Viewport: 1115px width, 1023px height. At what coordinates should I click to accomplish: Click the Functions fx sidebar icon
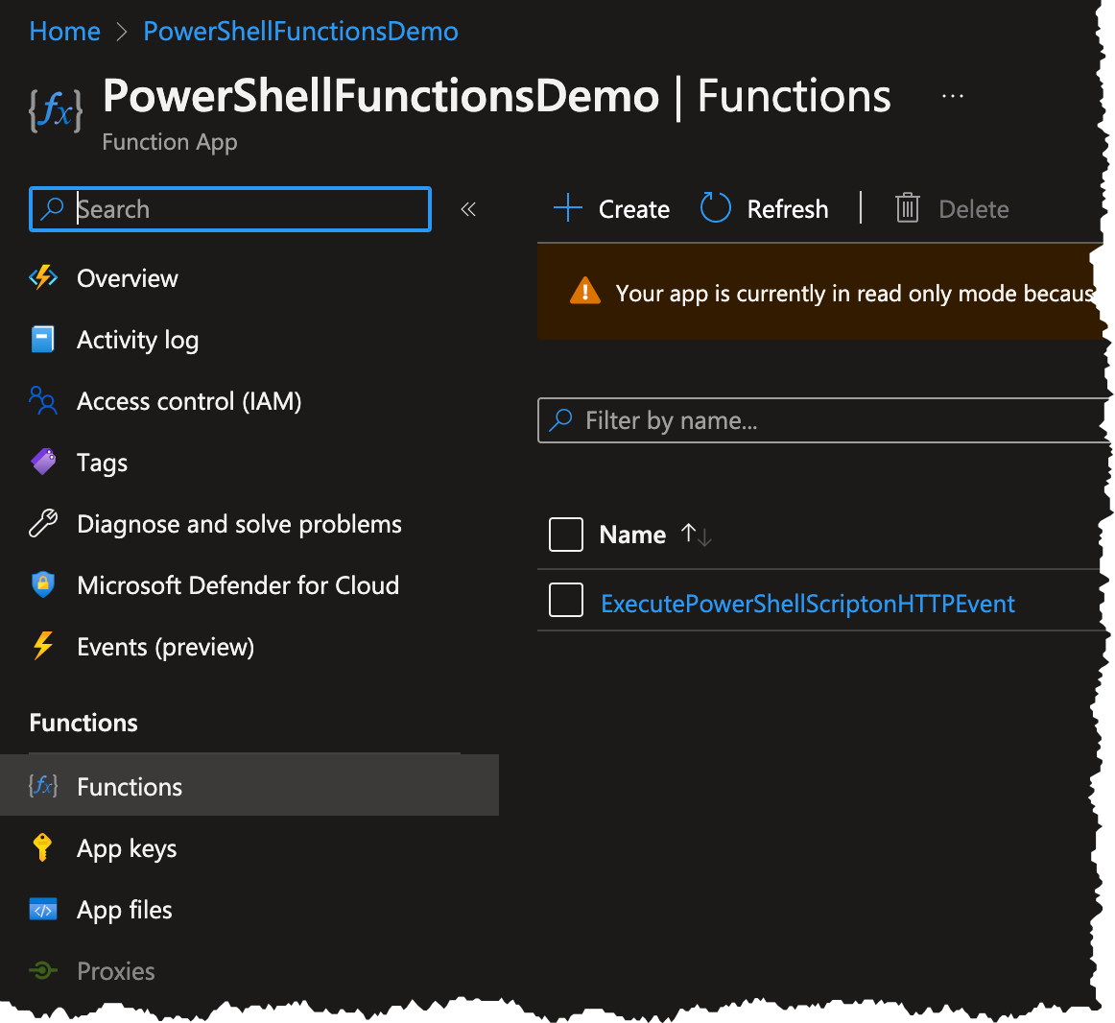click(43, 785)
